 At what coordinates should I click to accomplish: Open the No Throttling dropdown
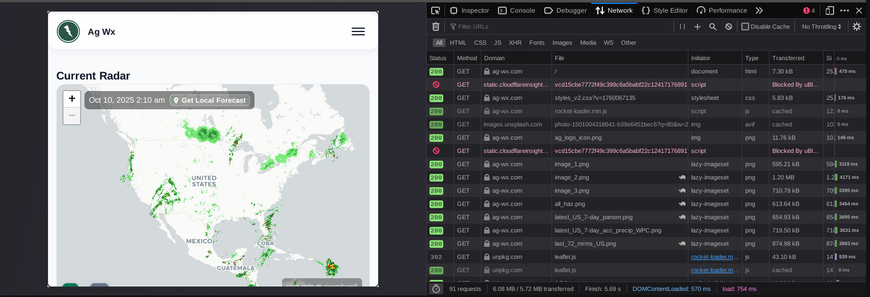click(821, 26)
